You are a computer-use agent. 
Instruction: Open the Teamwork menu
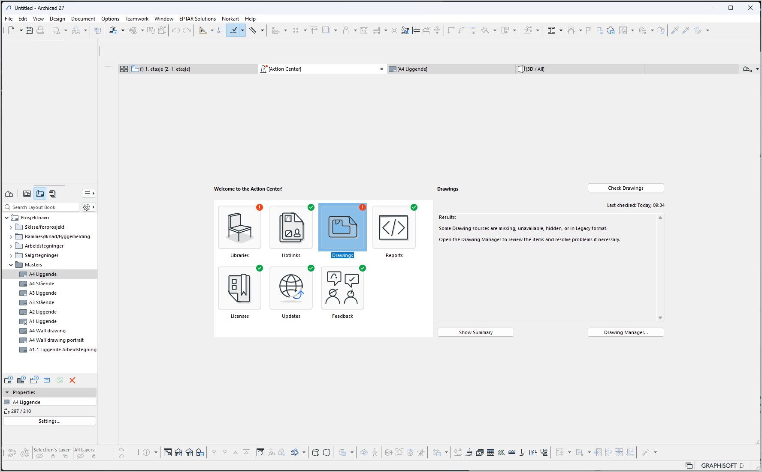tap(136, 19)
